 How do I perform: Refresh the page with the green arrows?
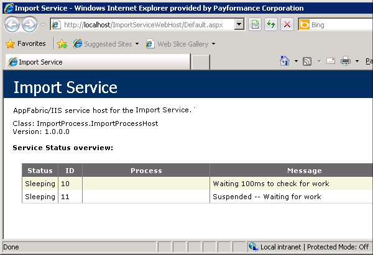coord(271,25)
